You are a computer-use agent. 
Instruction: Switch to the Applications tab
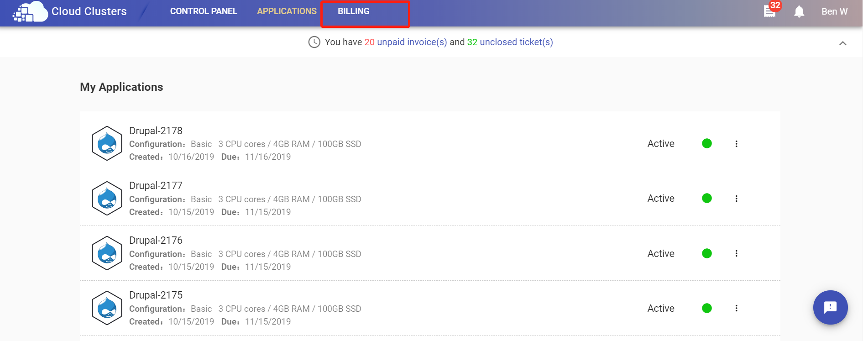287,11
